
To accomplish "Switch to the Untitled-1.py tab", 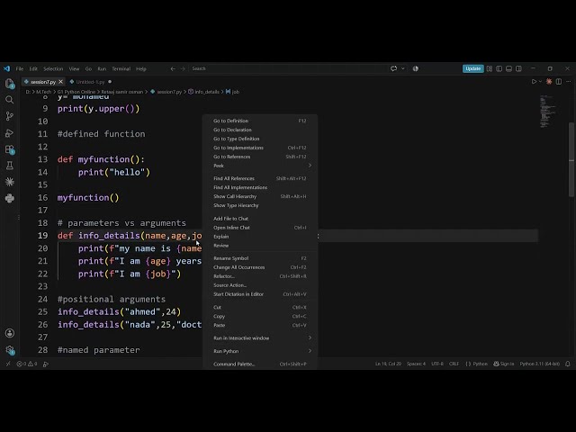I will 90,82.
